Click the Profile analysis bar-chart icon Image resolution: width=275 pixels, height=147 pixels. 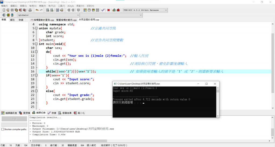pyautogui.click(x=114, y=10)
